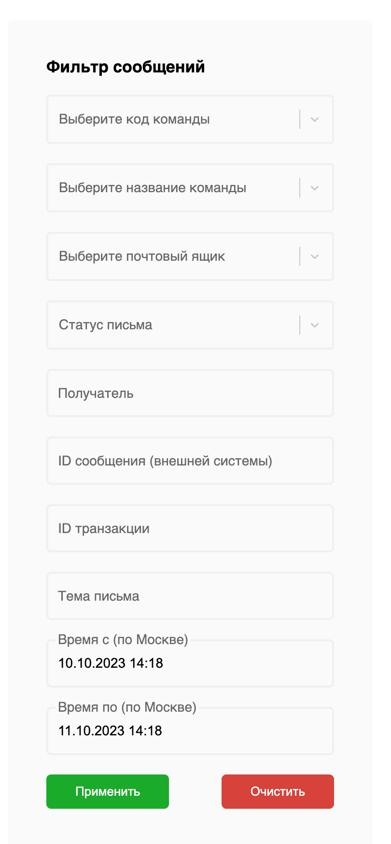
Task: Select the "ID транзакции" input field
Action: (190, 528)
